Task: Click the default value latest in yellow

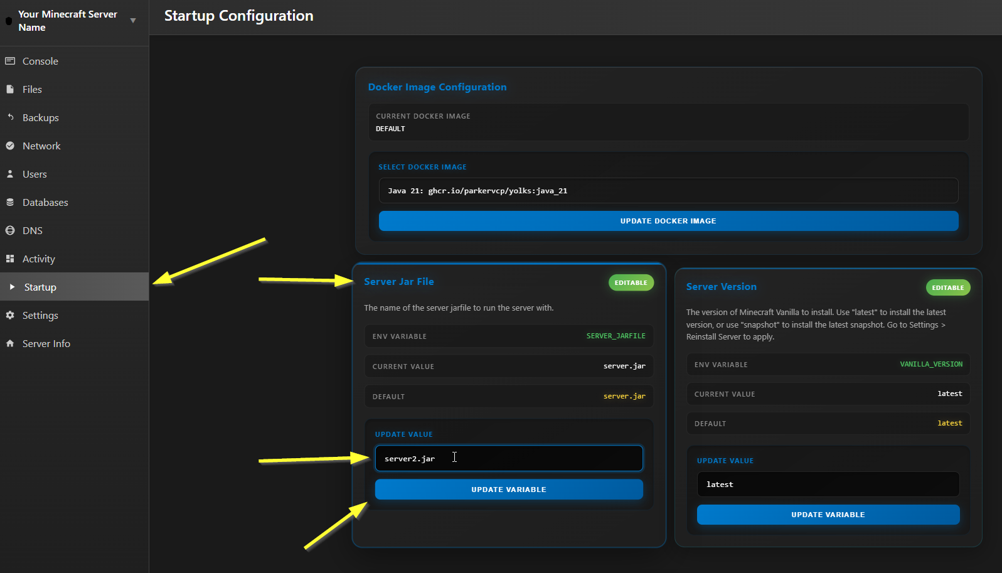Action: [x=950, y=423]
